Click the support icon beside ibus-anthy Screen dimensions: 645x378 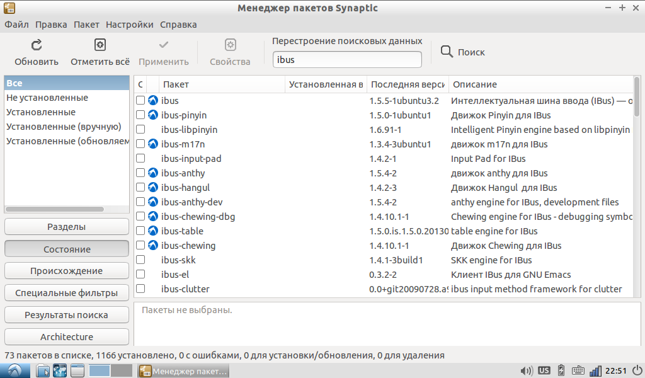tap(153, 173)
